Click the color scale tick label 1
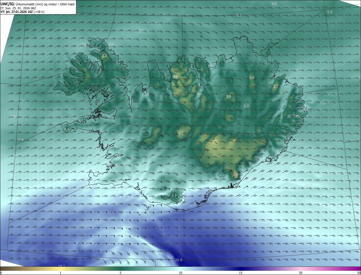The height and width of the screenshot is (275, 361). click(60, 273)
